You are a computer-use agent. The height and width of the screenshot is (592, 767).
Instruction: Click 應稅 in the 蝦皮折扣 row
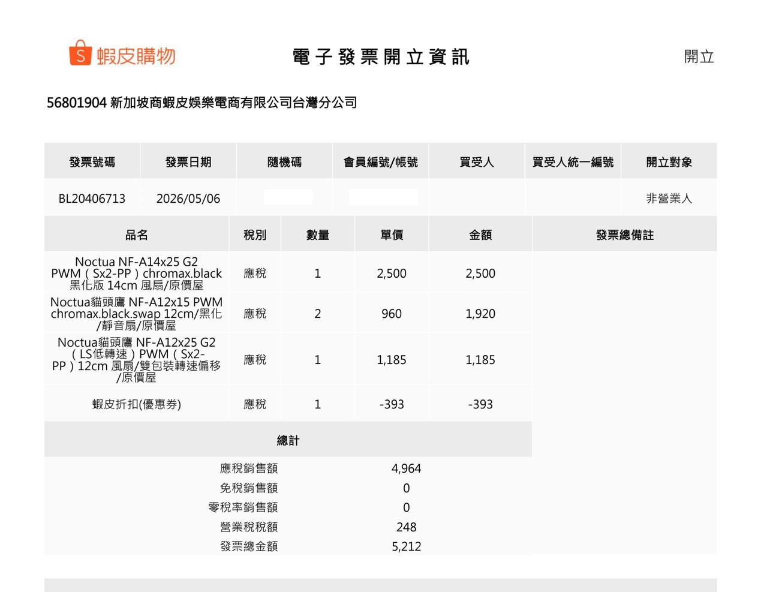[x=255, y=404]
